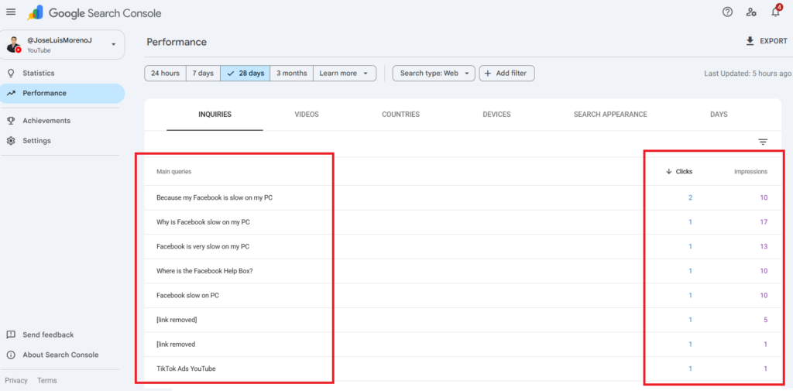This screenshot has width=793, height=391.
Task: Click the clicks value 2
Action: click(690, 197)
